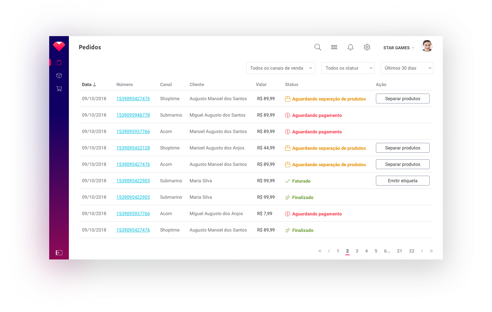This screenshot has height=312, width=492.
Task: Go to next page arrow
Action: coord(422,251)
